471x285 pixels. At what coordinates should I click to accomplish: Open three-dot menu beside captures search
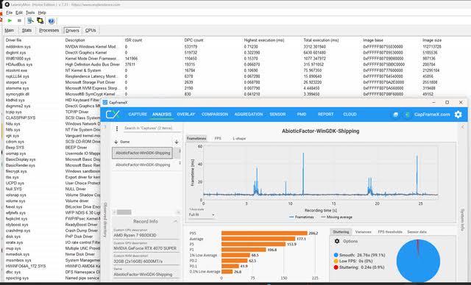[x=117, y=129]
